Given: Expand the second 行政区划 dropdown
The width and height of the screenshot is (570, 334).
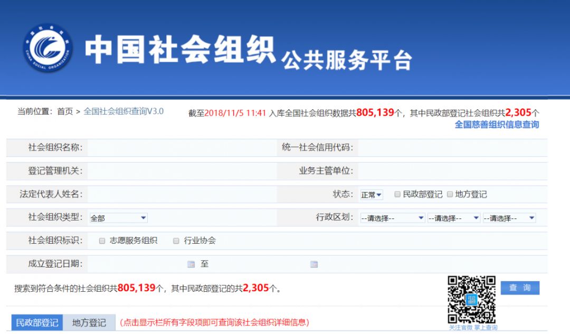Looking at the screenshot, I should [x=453, y=218].
